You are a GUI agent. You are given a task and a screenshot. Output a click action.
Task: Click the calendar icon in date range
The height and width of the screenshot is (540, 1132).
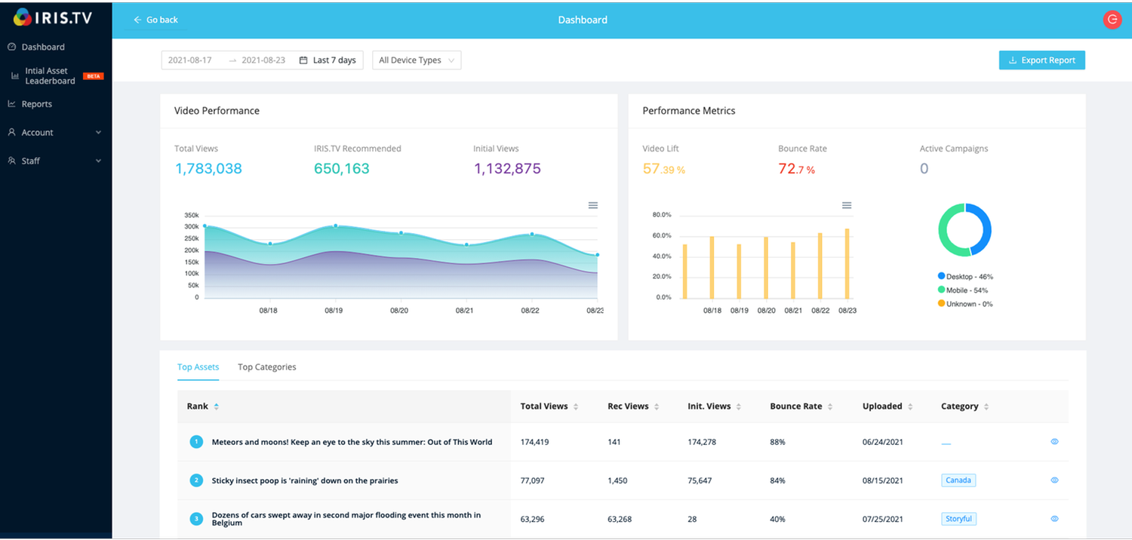(303, 60)
